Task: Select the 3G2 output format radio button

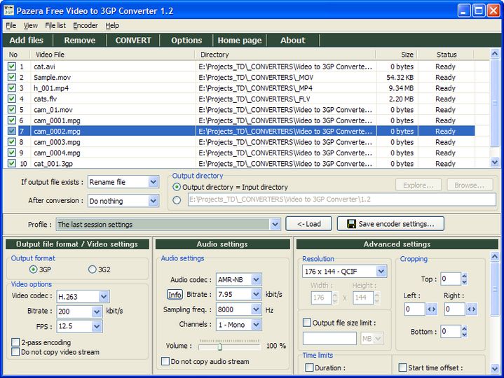Action: coord(93,269)
